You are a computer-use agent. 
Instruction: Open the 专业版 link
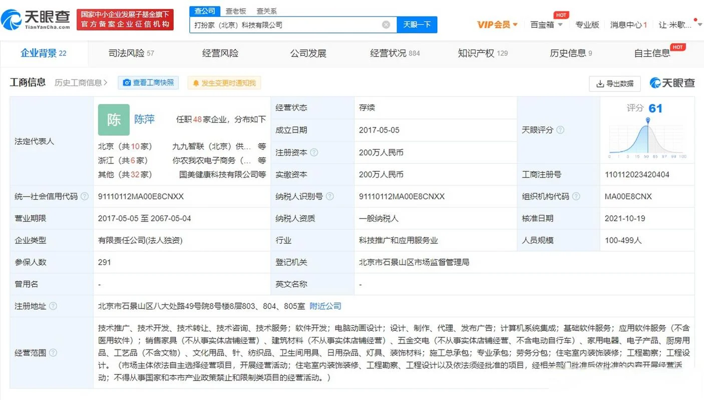coord(587,24)
